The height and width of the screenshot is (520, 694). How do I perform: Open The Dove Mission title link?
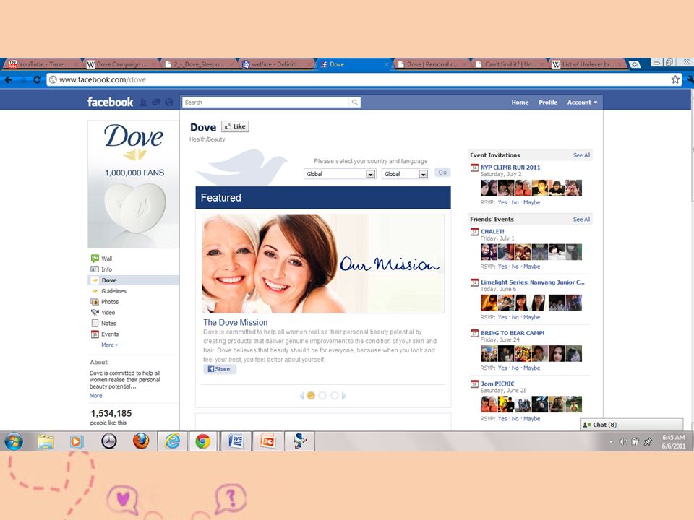[236, 322]
